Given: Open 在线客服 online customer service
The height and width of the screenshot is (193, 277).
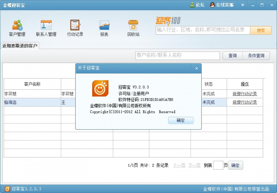Looking at the screenshot, I should pyautogui.click(x=223, y=5).
